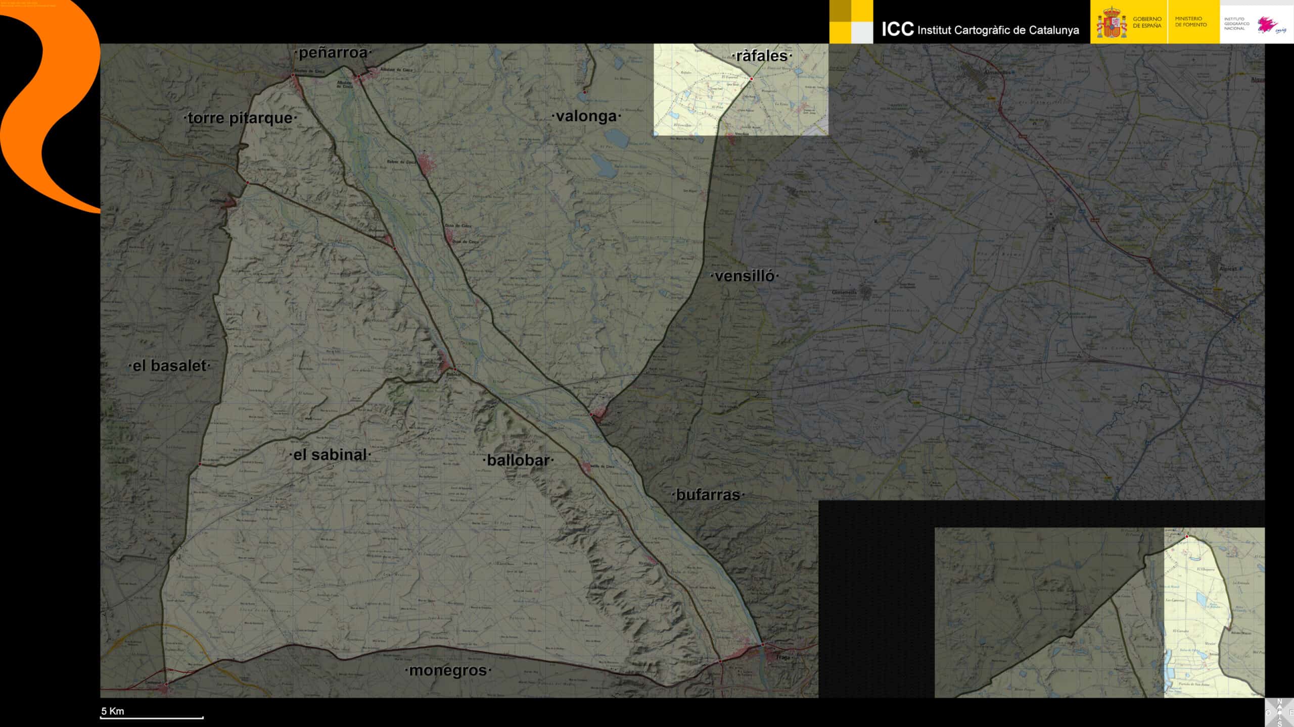The image size is (1294, 727).
Task: Click the vensilló region label
Action: [x=745, y=276]
